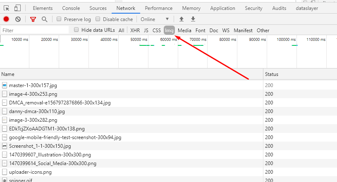Click the import HAR upload arrow
Screen dimensions: 337x182
(x=181, y=19)
